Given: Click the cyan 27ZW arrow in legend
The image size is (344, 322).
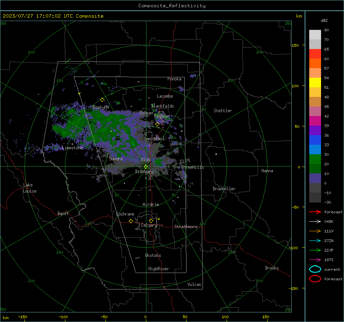Looking at the screenshot, I should coord(315,240).
